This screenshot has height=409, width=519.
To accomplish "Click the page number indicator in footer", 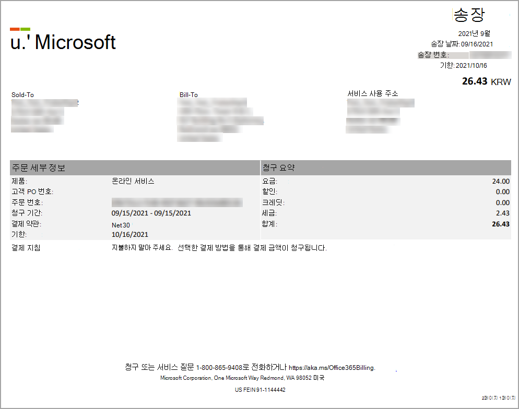I will click(x=499, y=398).
